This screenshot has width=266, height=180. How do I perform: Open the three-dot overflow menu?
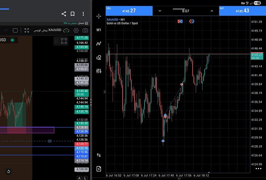pos(83,14)
